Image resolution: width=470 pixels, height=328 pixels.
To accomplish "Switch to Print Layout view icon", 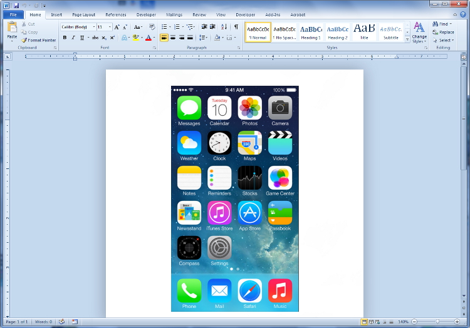I will pyautogui.click(x=364, y=322).
